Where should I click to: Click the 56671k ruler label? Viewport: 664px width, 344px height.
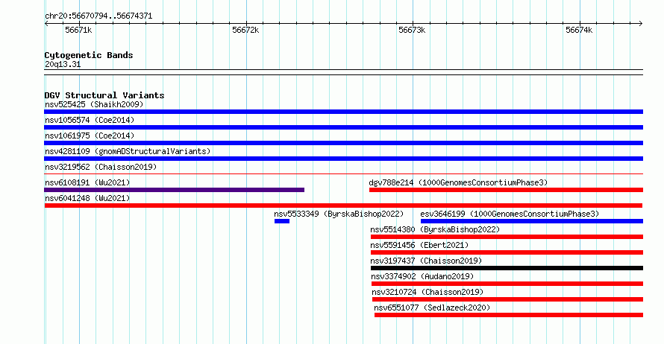tap(78, 31)
